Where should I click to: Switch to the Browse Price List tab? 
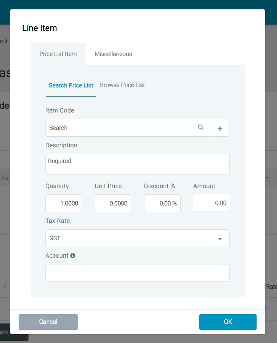point(122,85)
